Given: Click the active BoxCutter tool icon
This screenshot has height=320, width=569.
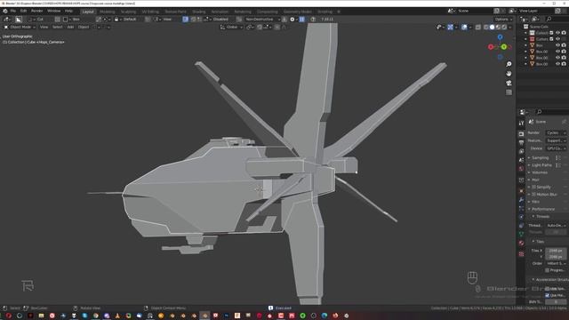Looking at the screenshot, I should (x=18, y=19).
